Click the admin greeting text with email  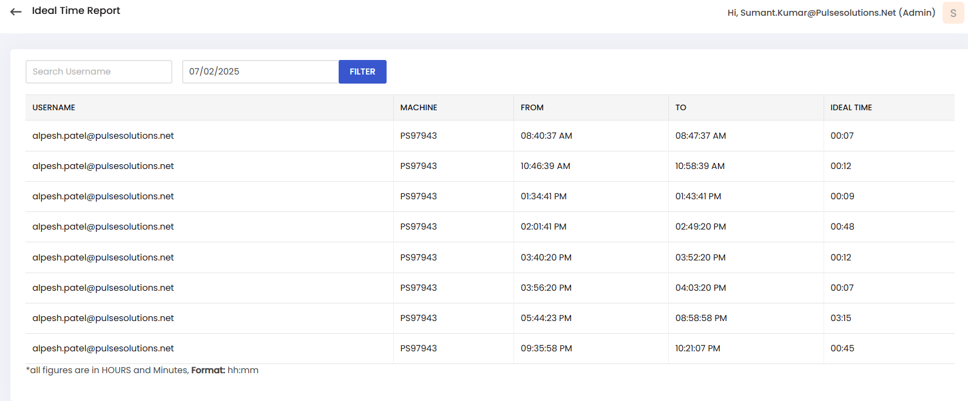[831, 13]
